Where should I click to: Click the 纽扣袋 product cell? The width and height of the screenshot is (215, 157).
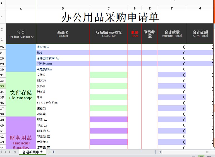pos(63,109)
